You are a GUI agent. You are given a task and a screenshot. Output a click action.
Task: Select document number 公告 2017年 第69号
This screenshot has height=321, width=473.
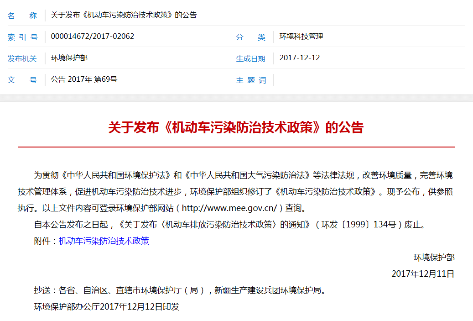[x=84, y=79]
